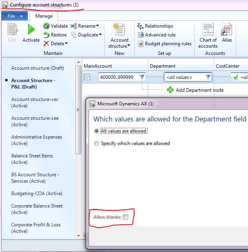The width and height of the screenshot is (248, 252).
Task: Select BS Account Structure - Services (Active)
Action: 35,178
